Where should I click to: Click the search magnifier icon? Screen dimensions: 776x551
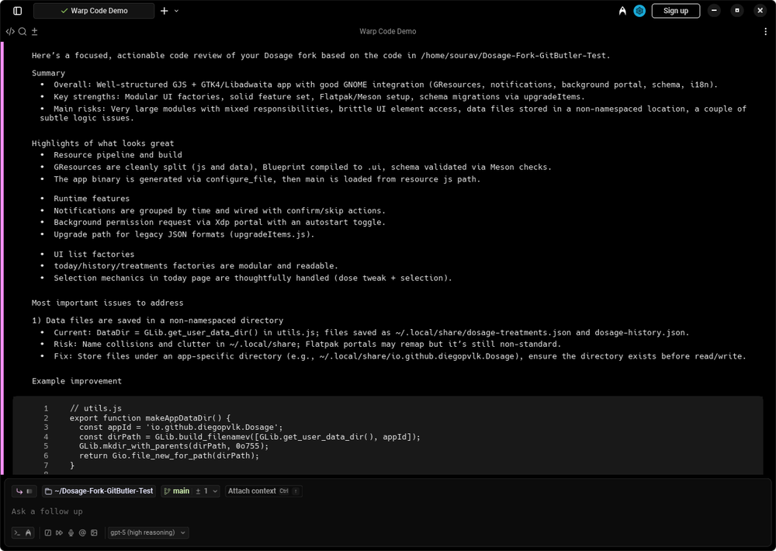23,32
